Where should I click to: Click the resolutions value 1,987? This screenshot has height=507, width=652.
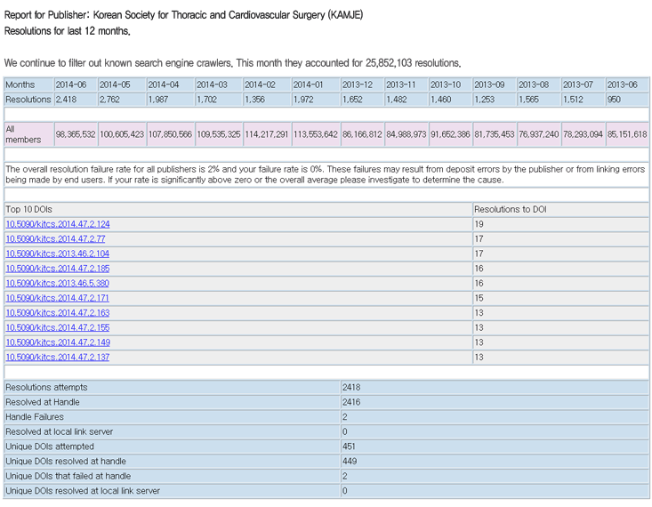click(x=158, y=100)
